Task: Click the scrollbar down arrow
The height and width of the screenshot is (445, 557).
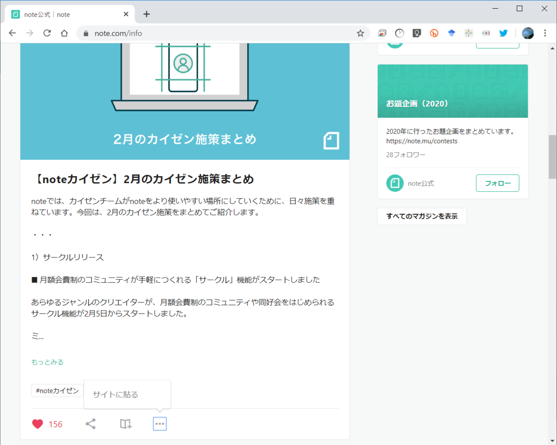Action: 552,441
